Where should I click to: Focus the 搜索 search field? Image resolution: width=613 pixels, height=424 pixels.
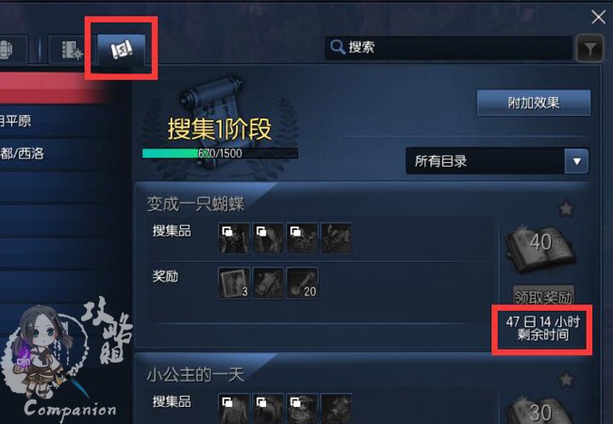coord(448,48)
